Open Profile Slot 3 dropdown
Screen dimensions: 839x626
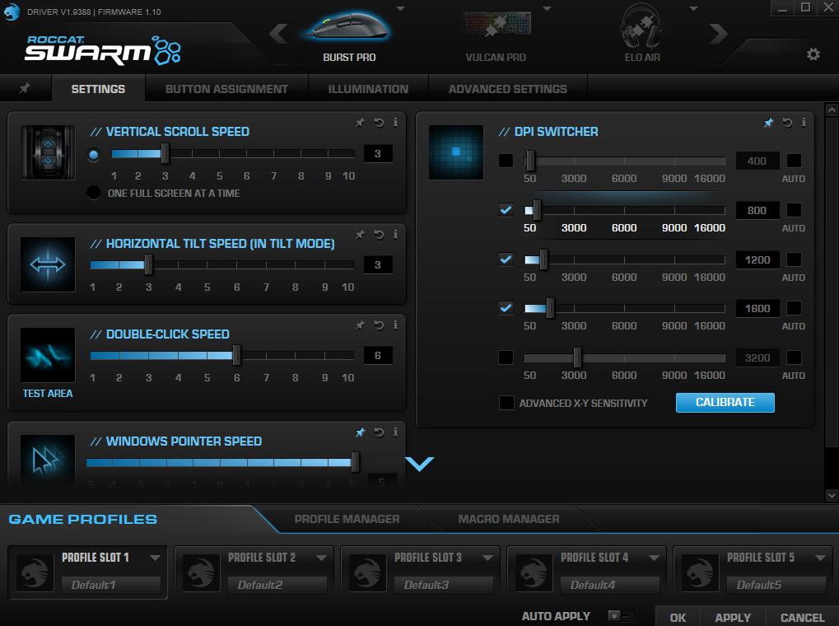click(487, 558)
